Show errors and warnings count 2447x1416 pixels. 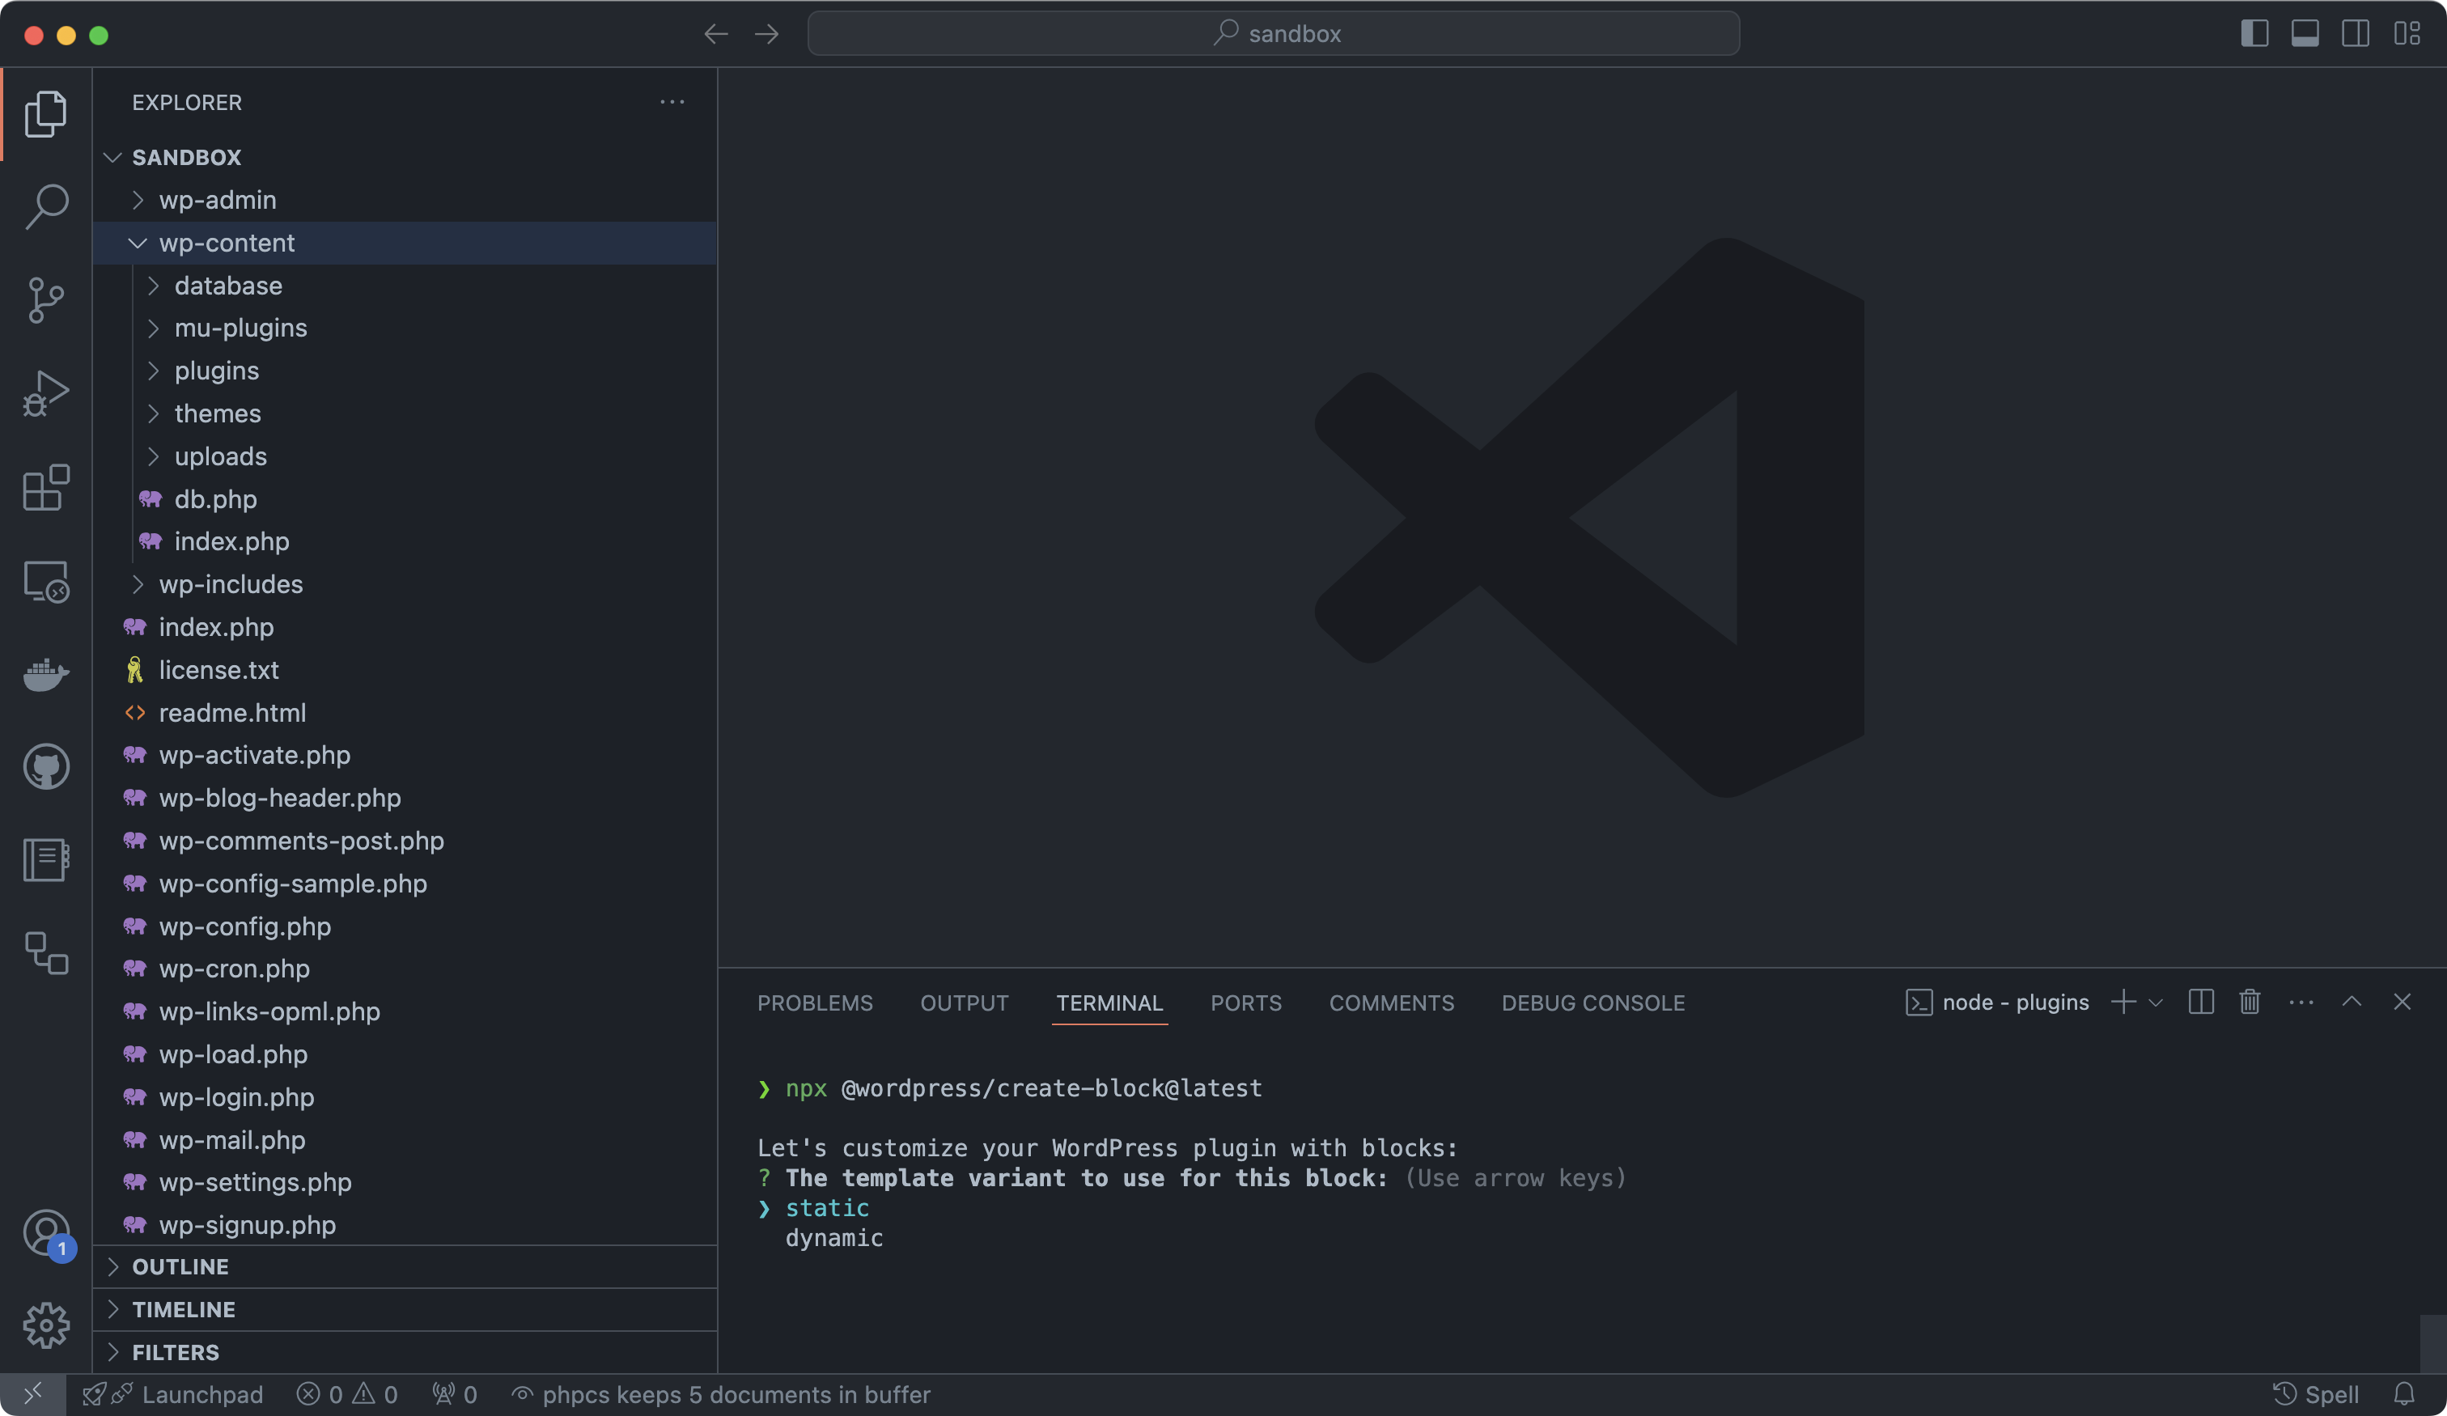point(346,1395)
